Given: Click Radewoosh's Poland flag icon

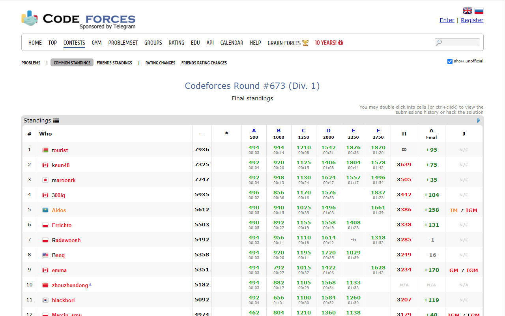Looking at the screenshot, I should click(45, 240).
